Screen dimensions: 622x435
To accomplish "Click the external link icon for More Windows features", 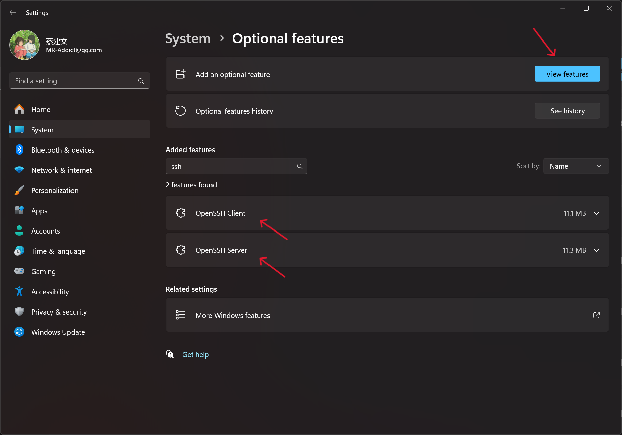I will point(596,315).
